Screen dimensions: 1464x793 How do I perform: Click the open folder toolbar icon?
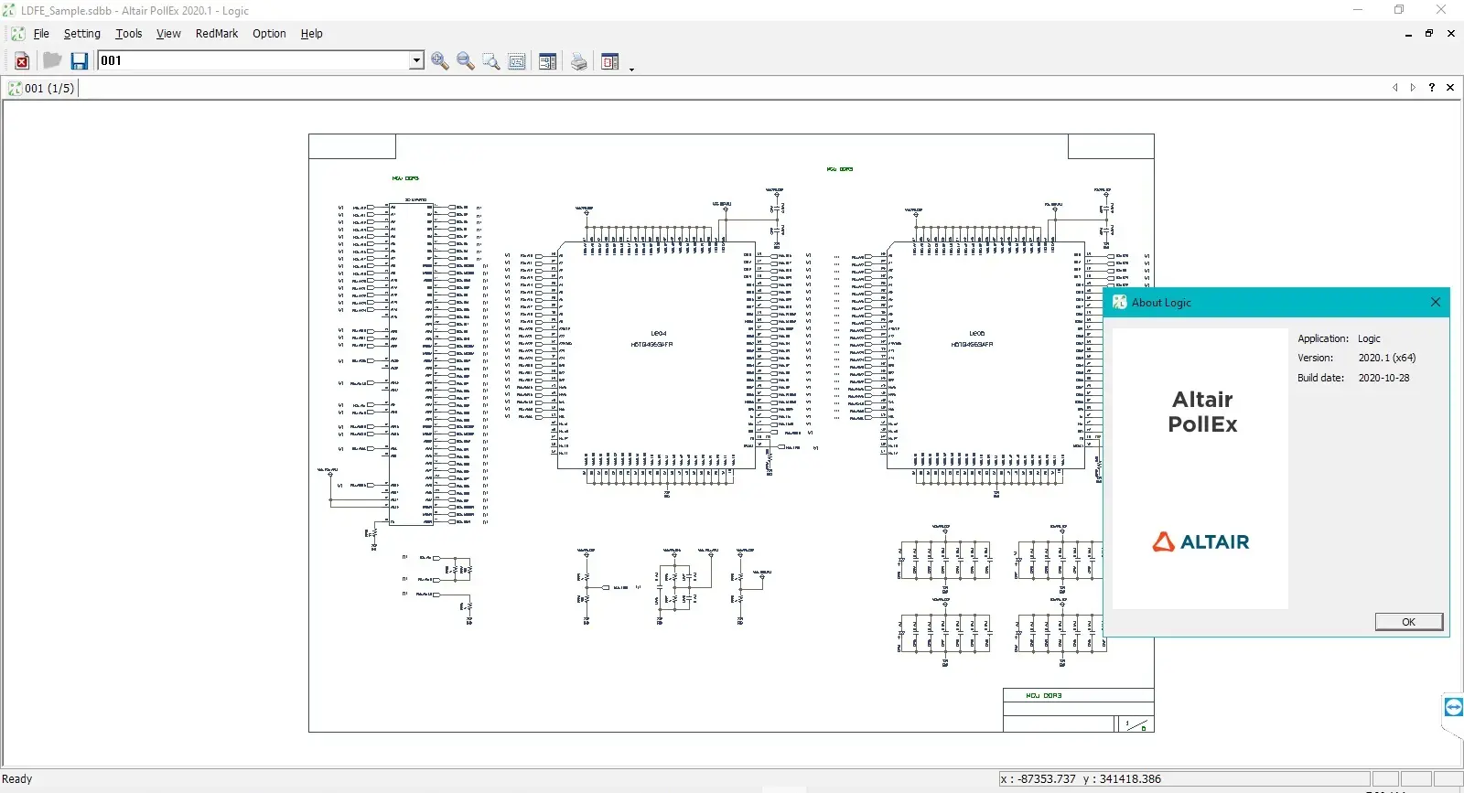coord(52,60)
